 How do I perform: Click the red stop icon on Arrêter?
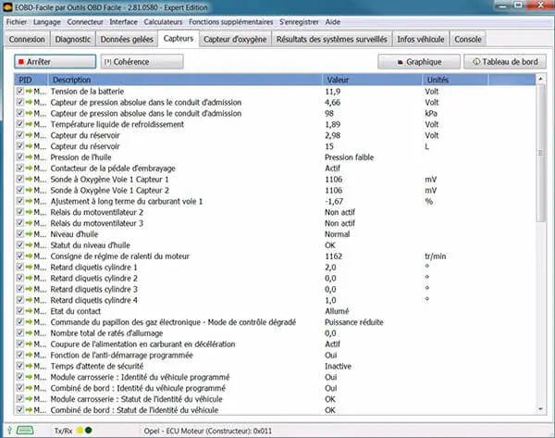(21, 61)
